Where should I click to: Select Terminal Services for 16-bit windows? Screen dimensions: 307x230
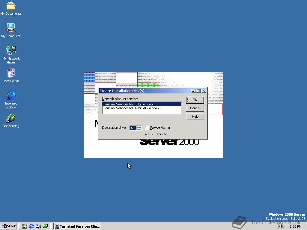(x=142, y=104)
